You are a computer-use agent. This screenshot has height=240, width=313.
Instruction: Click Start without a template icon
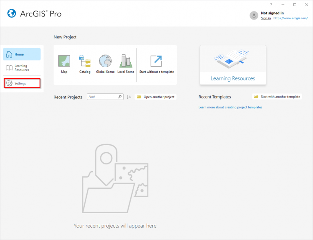tap(156, 61)
